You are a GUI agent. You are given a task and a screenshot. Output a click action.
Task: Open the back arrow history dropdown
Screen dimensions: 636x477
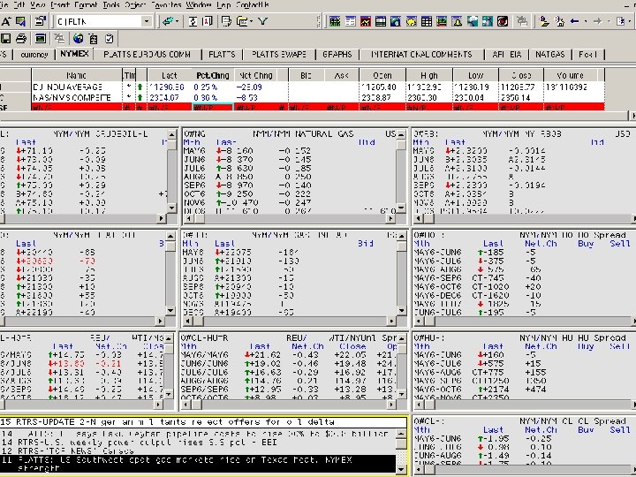click(x=586, y=21)
